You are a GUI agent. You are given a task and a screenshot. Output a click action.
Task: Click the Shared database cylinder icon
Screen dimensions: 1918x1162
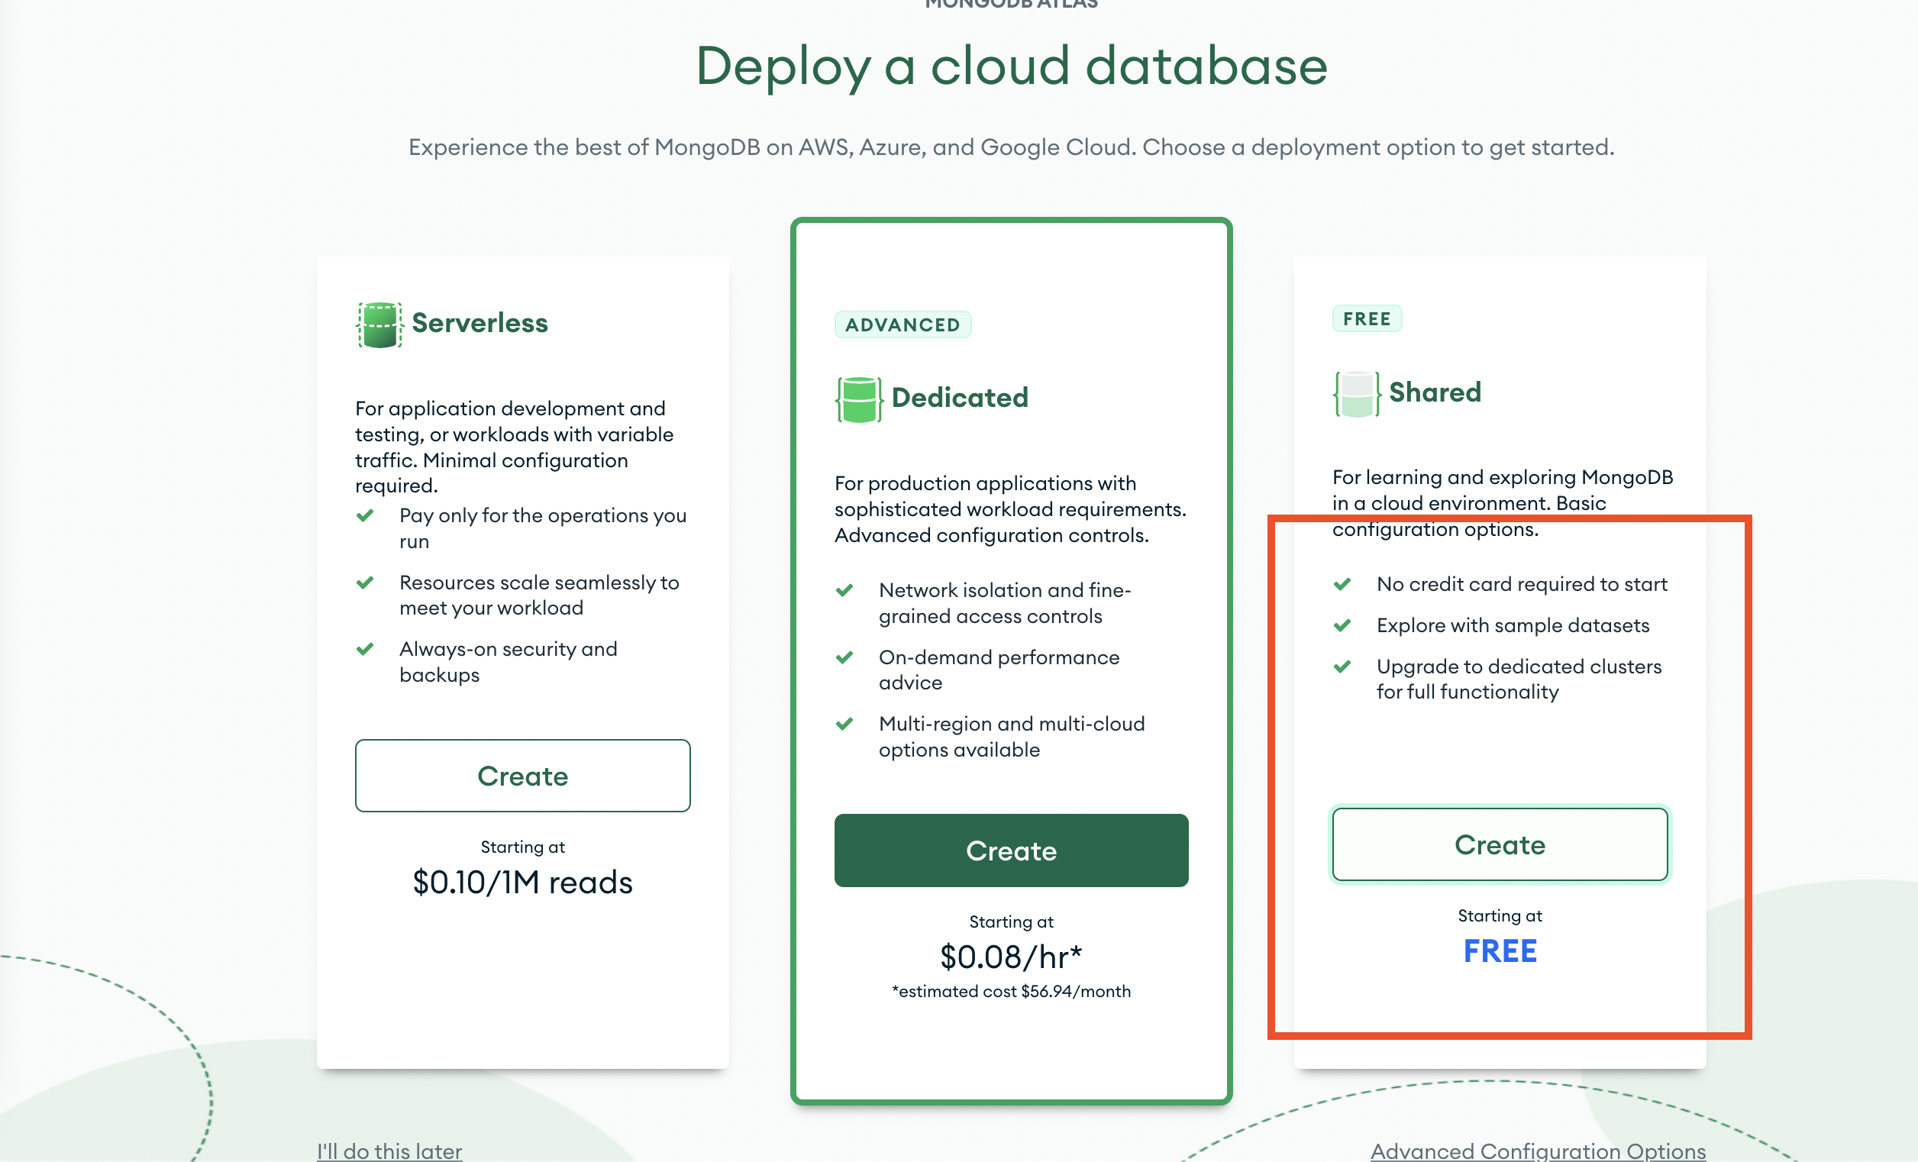pyautogui.click(x=1357, y=394)
